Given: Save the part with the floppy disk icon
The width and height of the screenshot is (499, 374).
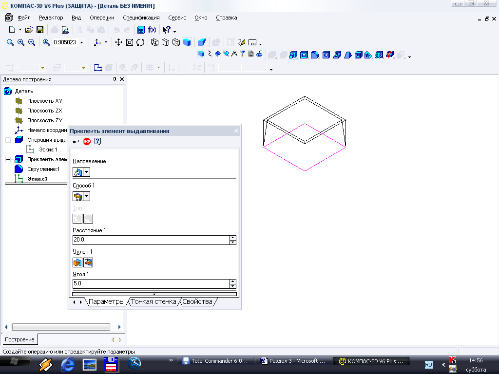Looking at the screenshot, I should pyautogui.click(x=40, y=30).
